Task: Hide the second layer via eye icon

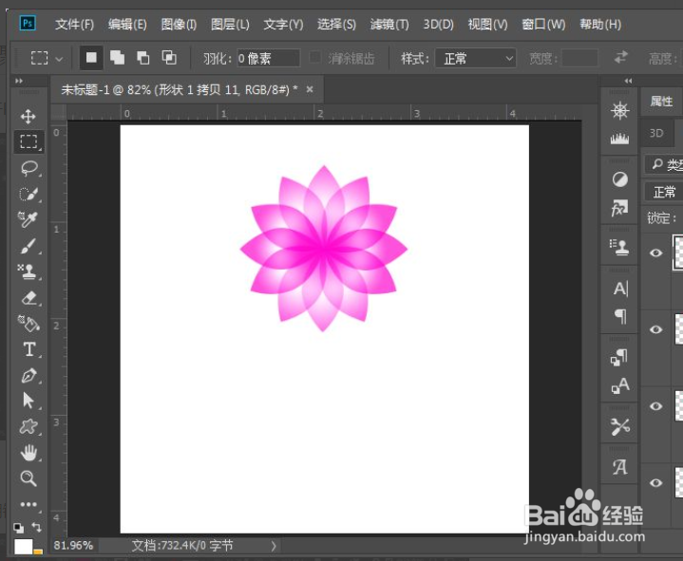Action: 656,329
